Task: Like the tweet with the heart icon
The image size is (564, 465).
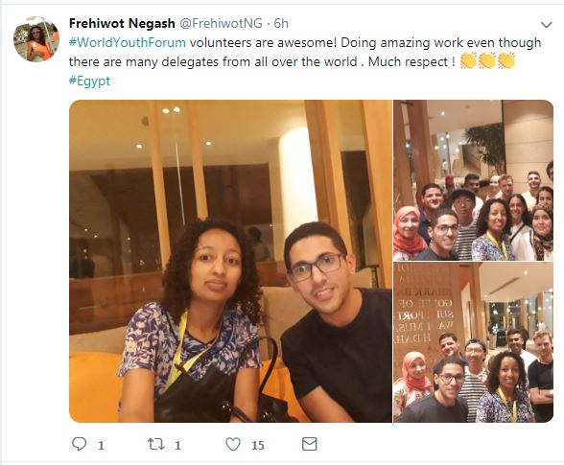Action: point(233,444)
